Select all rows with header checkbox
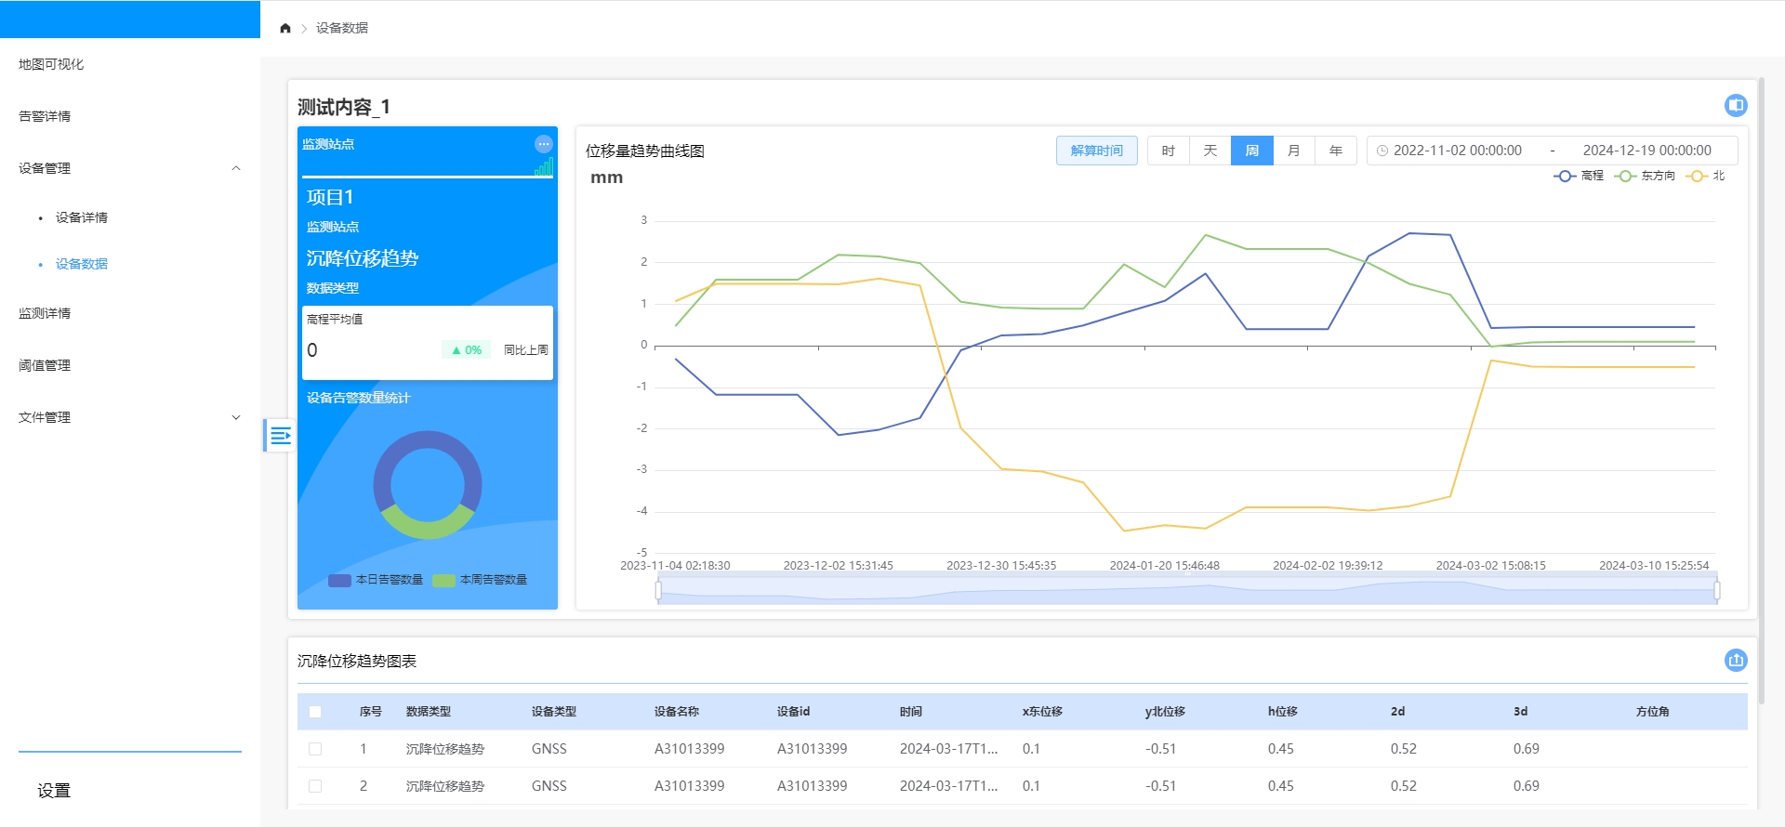Screen dimensions: 1785x827 315,712
